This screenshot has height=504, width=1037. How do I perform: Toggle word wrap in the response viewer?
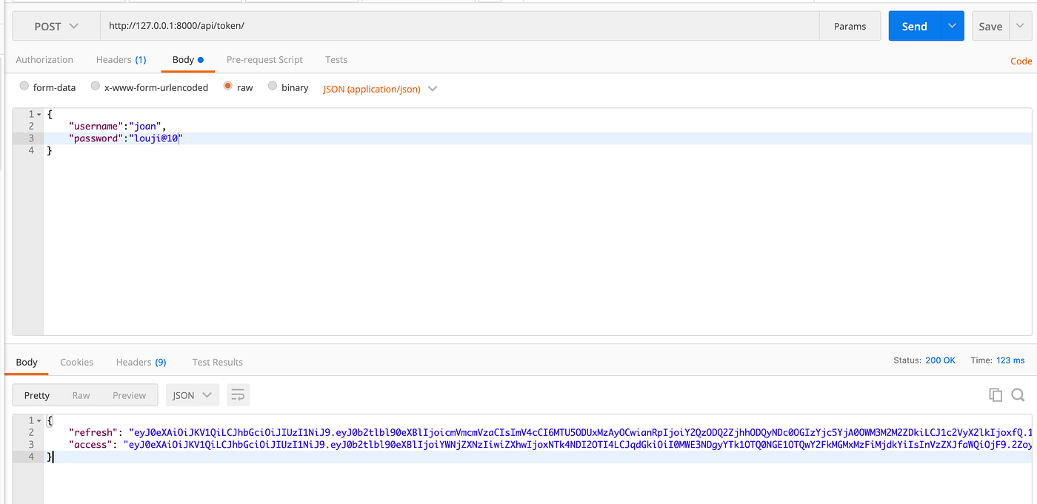pos(238,394)
